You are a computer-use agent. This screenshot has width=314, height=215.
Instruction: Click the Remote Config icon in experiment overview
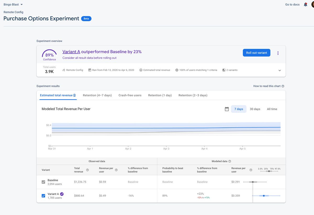click(x=63, y=70)
